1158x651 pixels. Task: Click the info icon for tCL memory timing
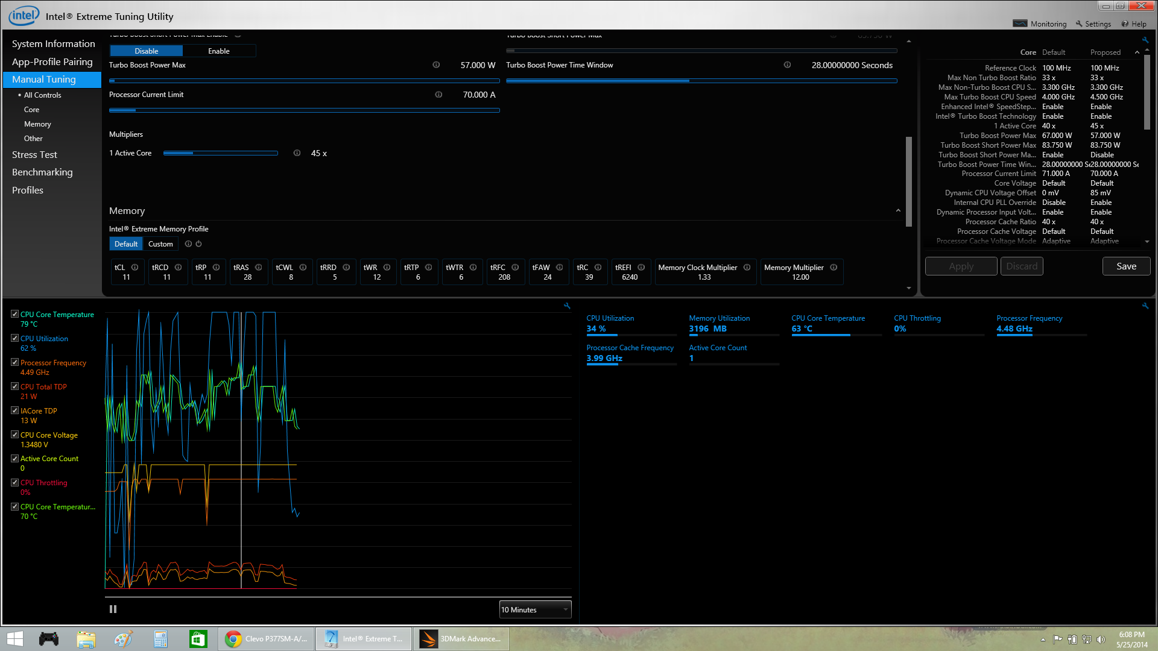tap(135, 268)
